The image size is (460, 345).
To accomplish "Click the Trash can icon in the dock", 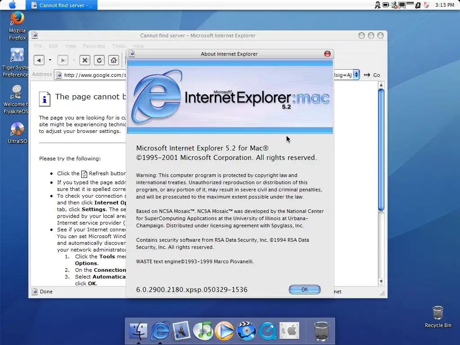I will [x=321, y=331].
